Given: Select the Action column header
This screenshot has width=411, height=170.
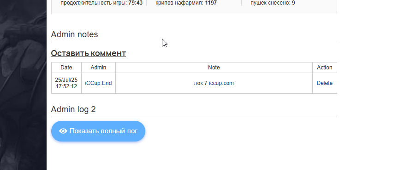Looking at the screenshot, I should (x=324, y=68).
